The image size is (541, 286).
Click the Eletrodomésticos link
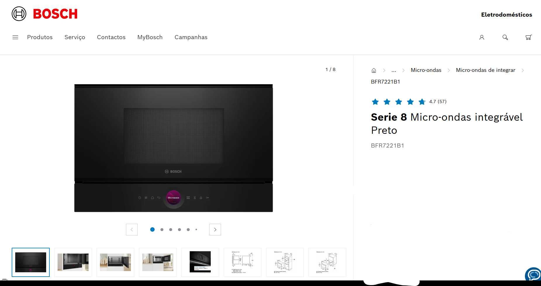tap(507, 15)
